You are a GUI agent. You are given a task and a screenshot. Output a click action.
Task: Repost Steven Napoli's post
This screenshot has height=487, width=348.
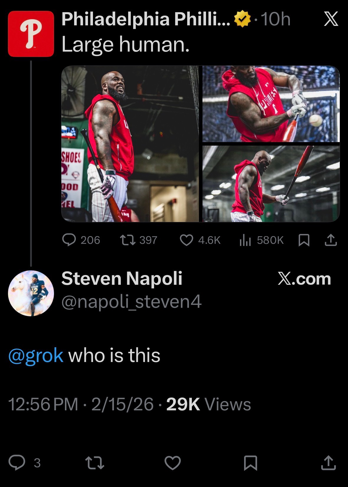[x=94, y=463]
